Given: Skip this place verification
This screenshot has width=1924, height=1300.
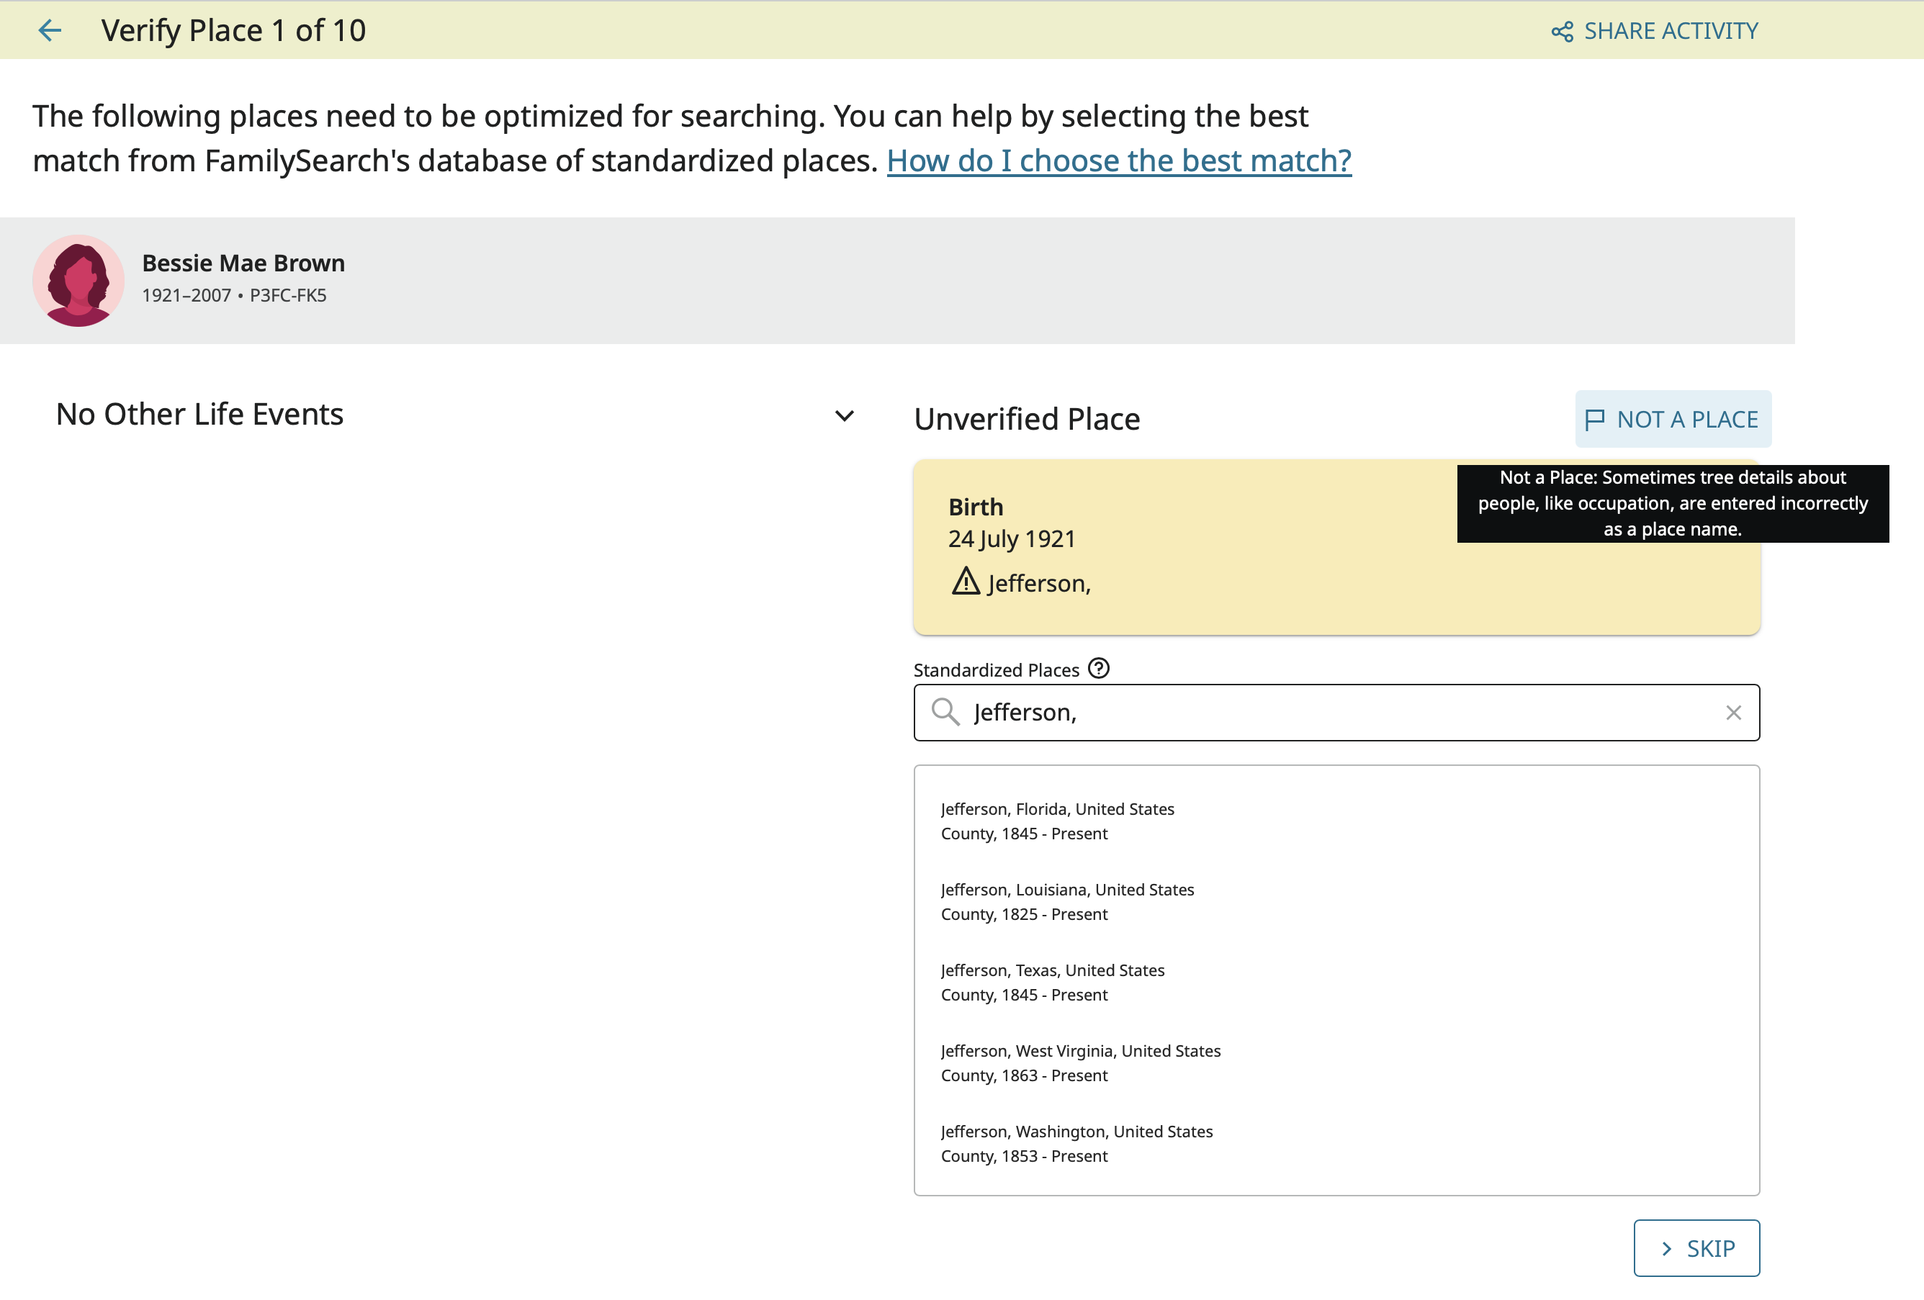Looking at the screenshot, I should point(1696,1248).
